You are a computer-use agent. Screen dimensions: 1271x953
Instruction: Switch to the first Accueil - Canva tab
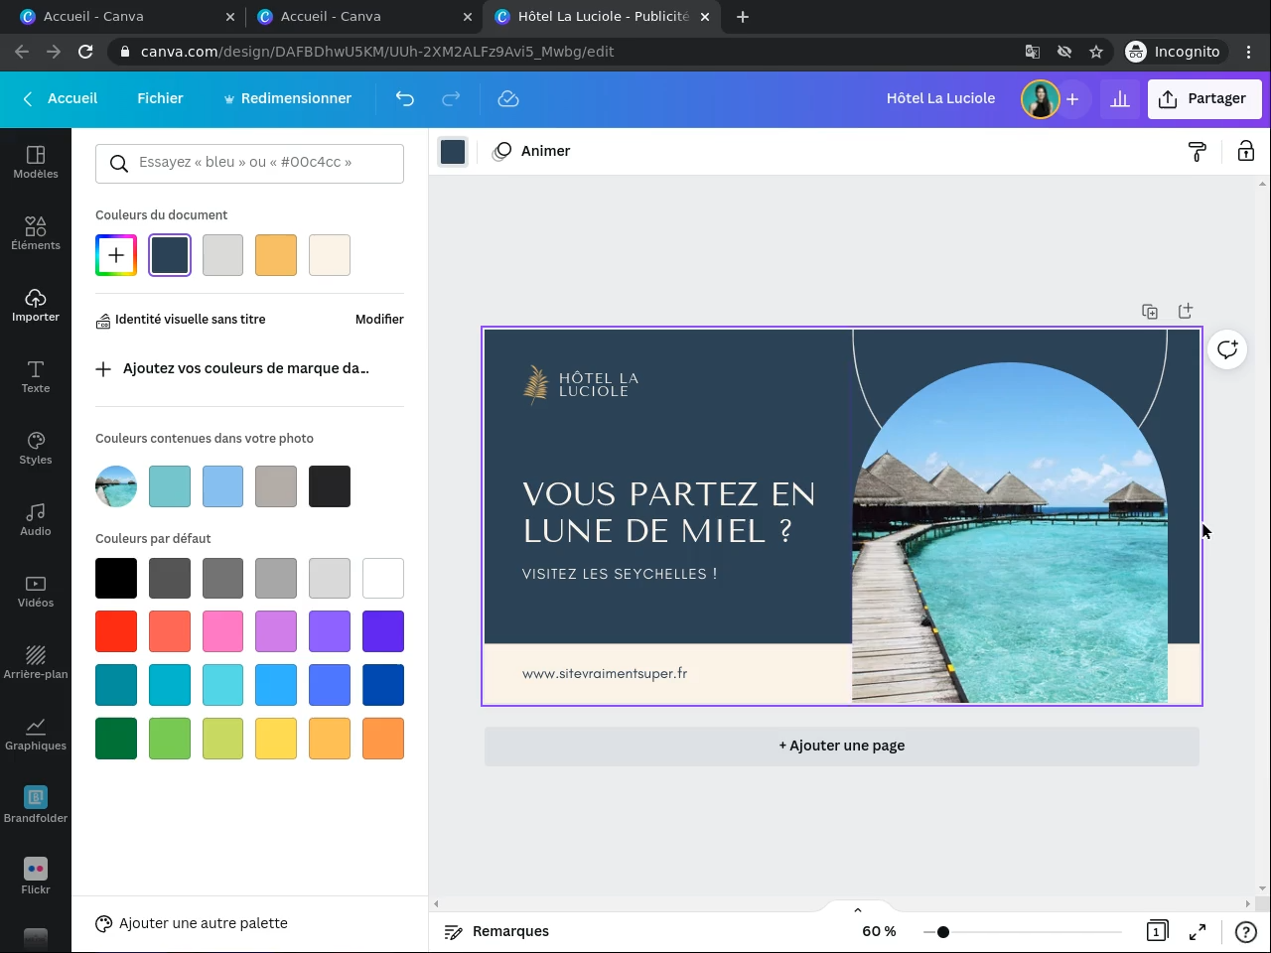tap(128, 17)
